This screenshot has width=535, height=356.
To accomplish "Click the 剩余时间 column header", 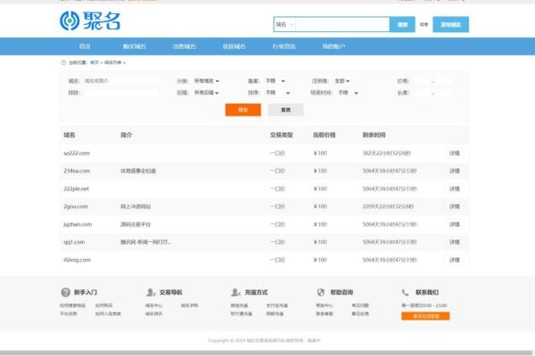I will (374, 135).
